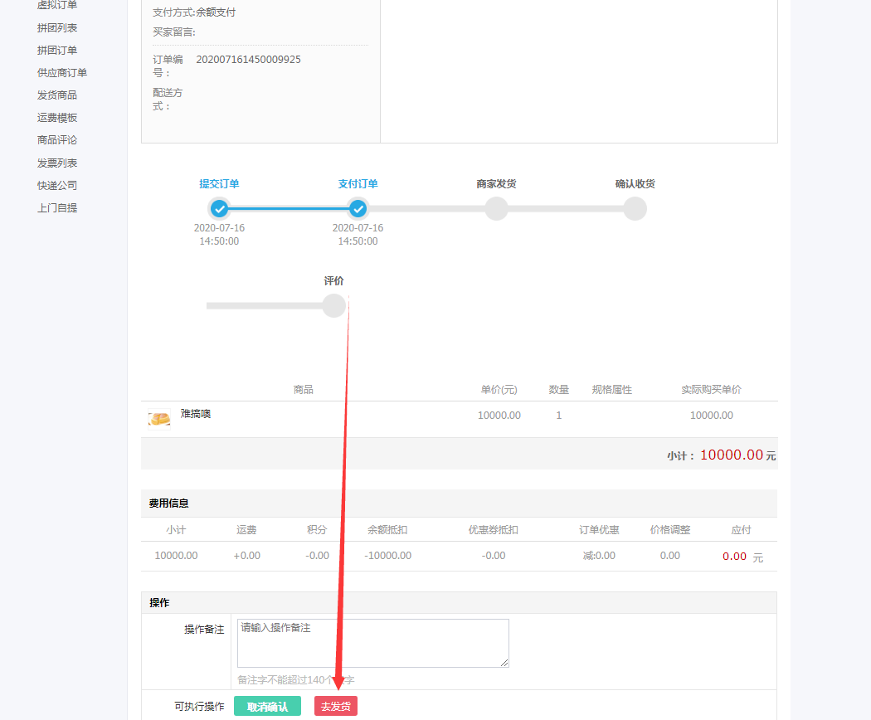Image resolution: width=871 pixels, height=720 pixels.
Task: Open the 发货商品 sidebar entry
Action: click(x=57, y=95)
